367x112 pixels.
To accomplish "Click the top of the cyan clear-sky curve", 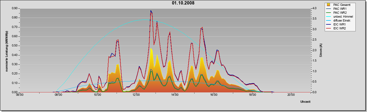I will [x=145, y=20].
